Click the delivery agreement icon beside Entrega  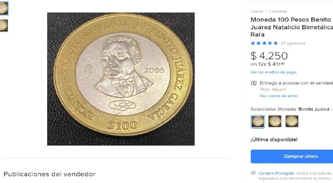point(253,83)
